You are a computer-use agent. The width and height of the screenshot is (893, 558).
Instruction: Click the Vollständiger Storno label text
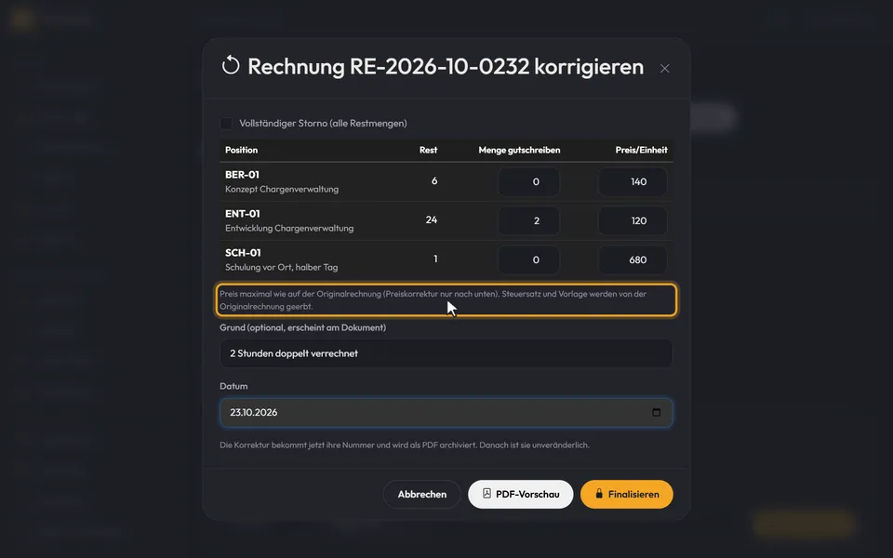(323, 123)
